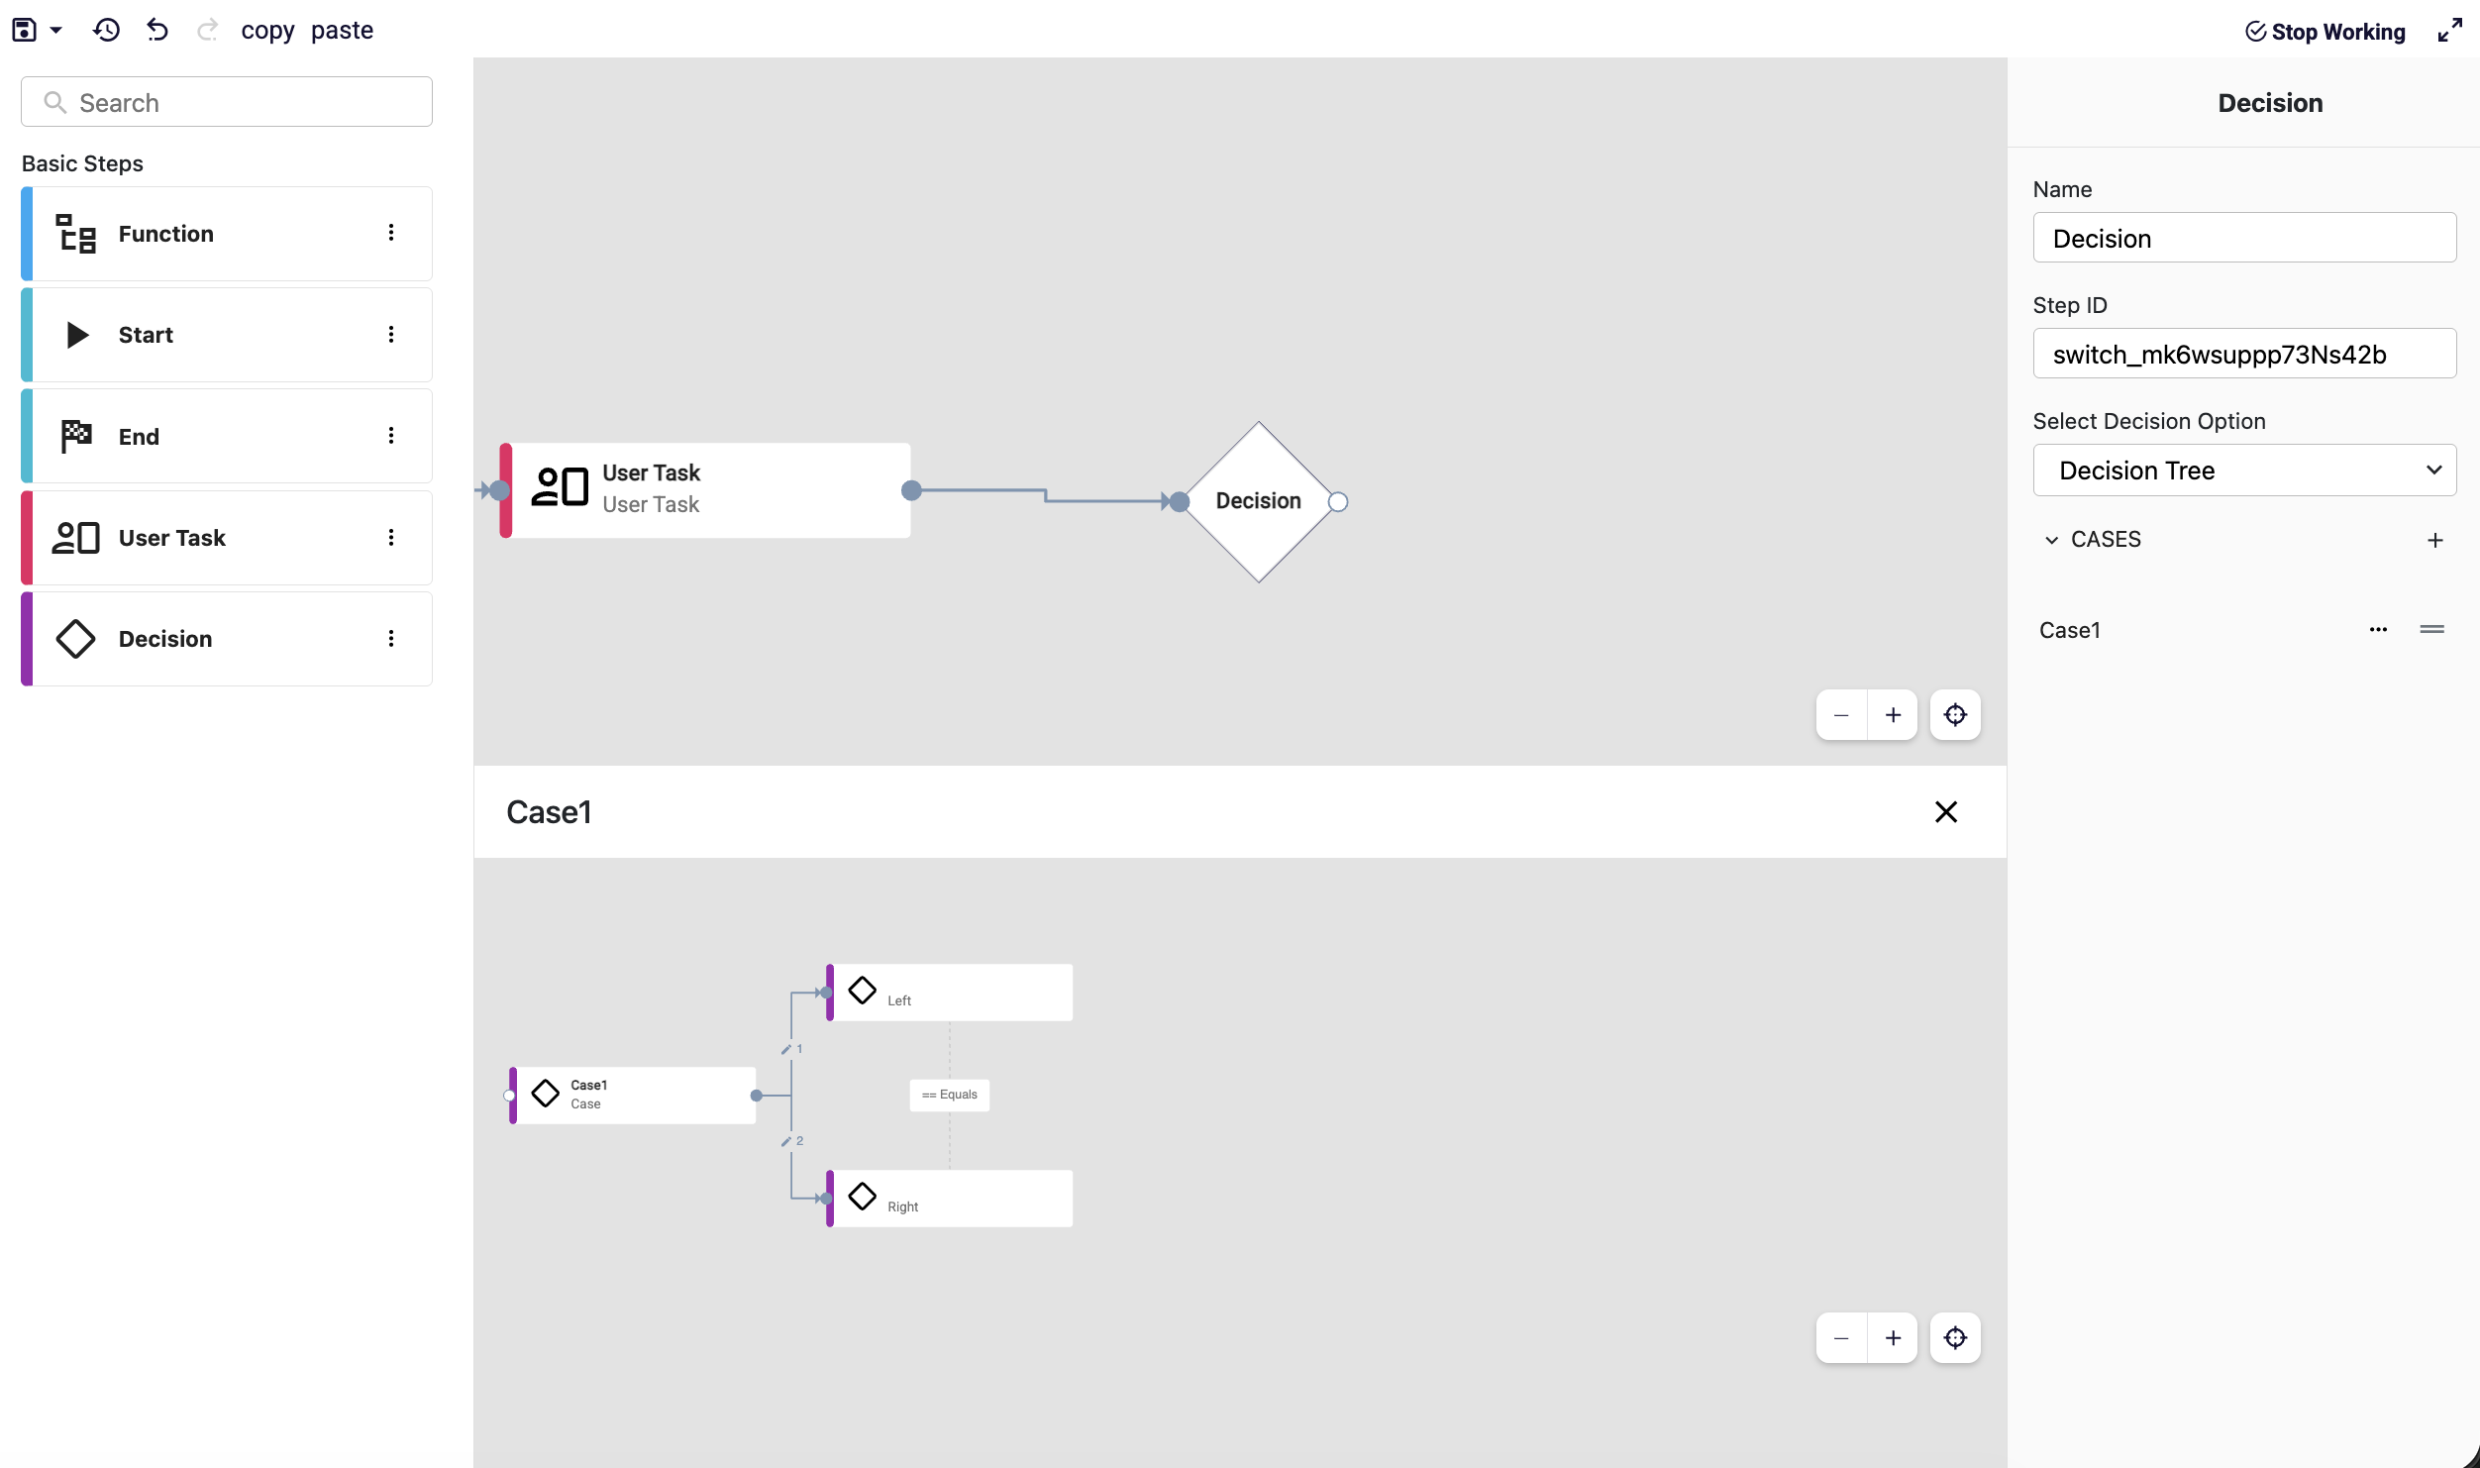This screenshot has width=2480, height=1468.
Task: Open Function step options menu
Action: click(391, 233)
